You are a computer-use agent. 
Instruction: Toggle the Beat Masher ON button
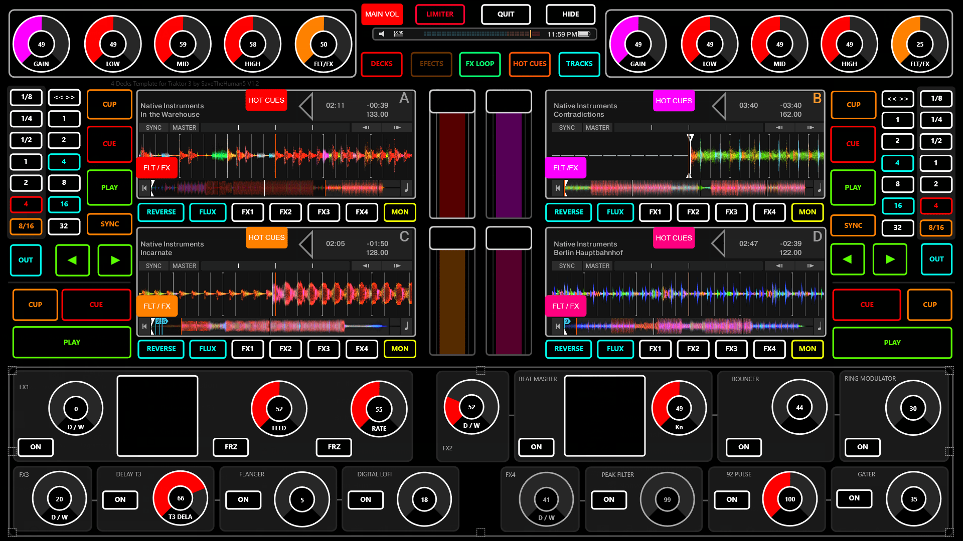[536, 447]
